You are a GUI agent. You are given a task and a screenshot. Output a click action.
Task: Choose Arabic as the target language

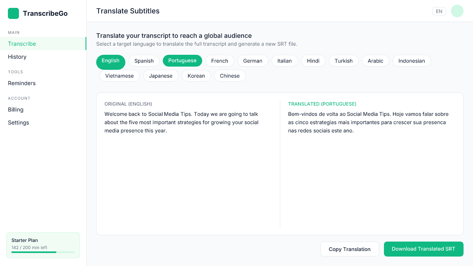(x=375, y=61)
